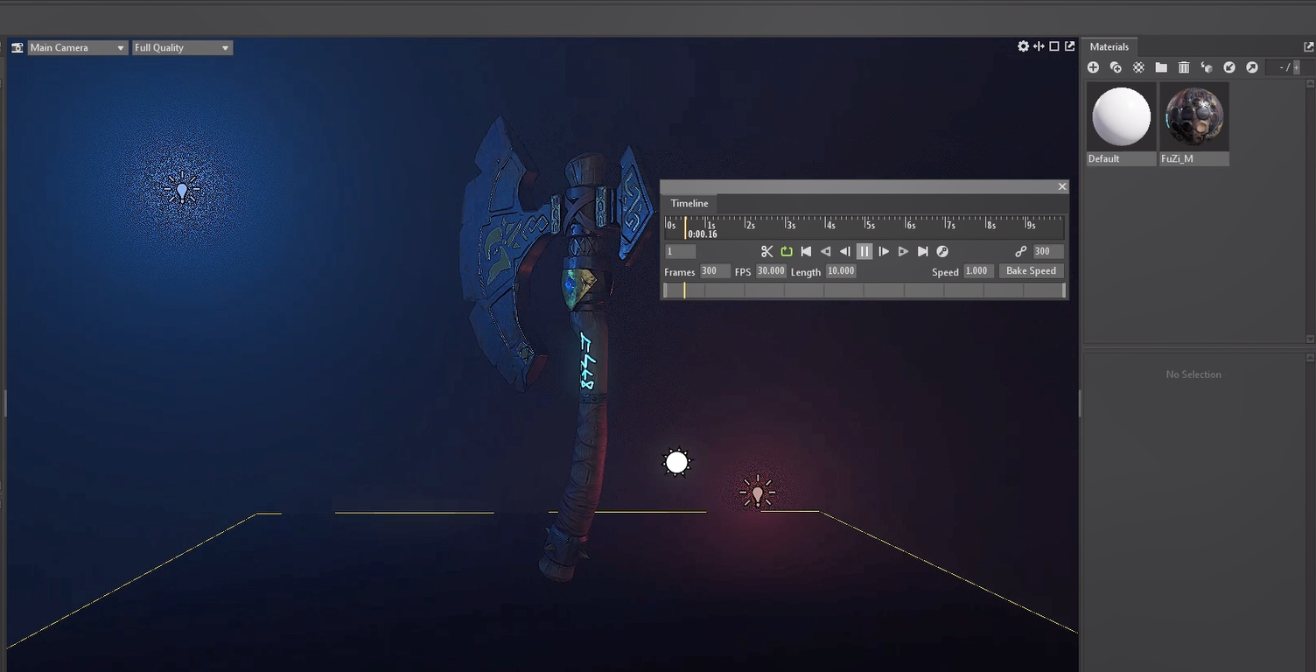This screenshot has width=1316, height=672.
Task: Click the scissors trim icon in Timeline
Action: tap(767, 251)
